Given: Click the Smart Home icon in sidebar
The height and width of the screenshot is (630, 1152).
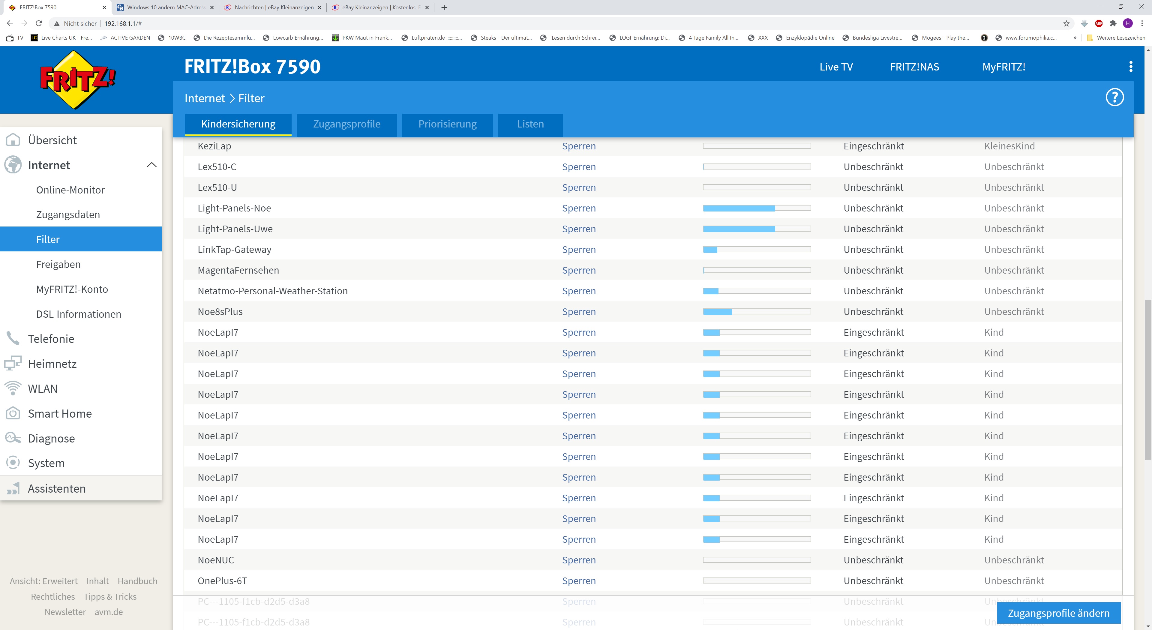Looking at the screenshot, I should (13, 413).
